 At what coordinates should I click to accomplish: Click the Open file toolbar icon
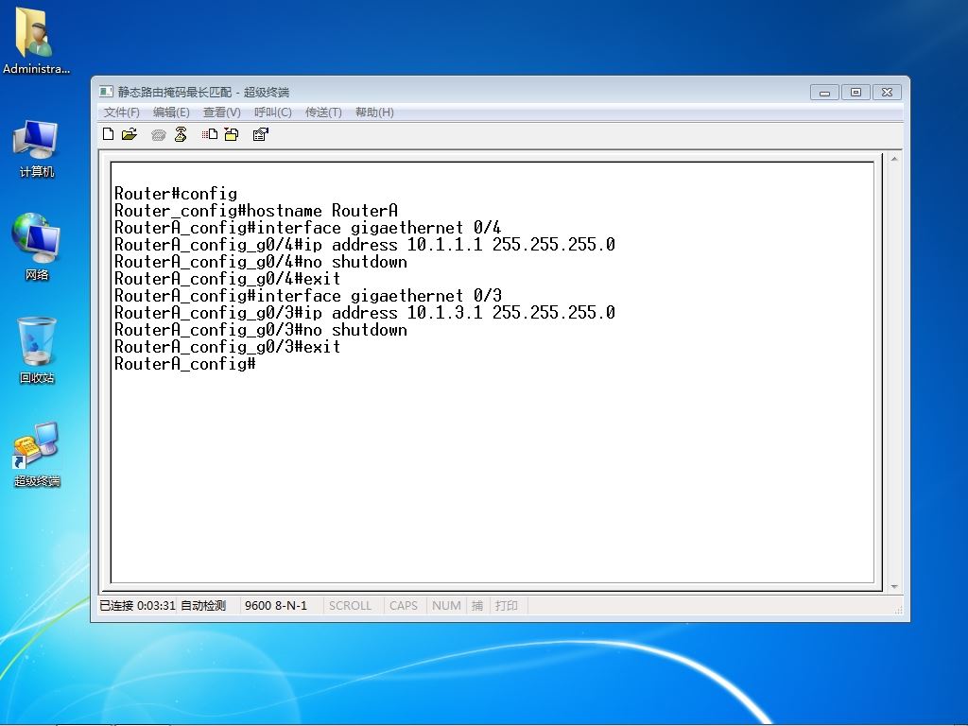[129, 134]
